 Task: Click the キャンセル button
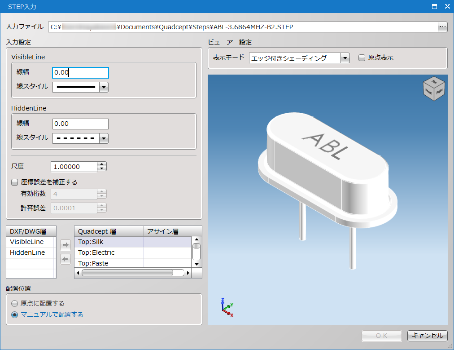pyautogui.click(x=427, y=336)
